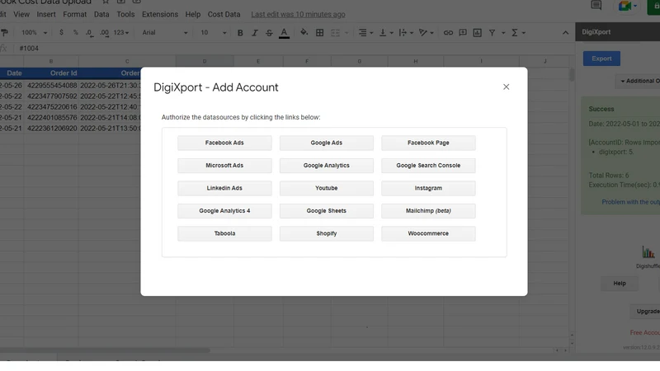
Task: Open the Format menu
Action: [75, 14]
